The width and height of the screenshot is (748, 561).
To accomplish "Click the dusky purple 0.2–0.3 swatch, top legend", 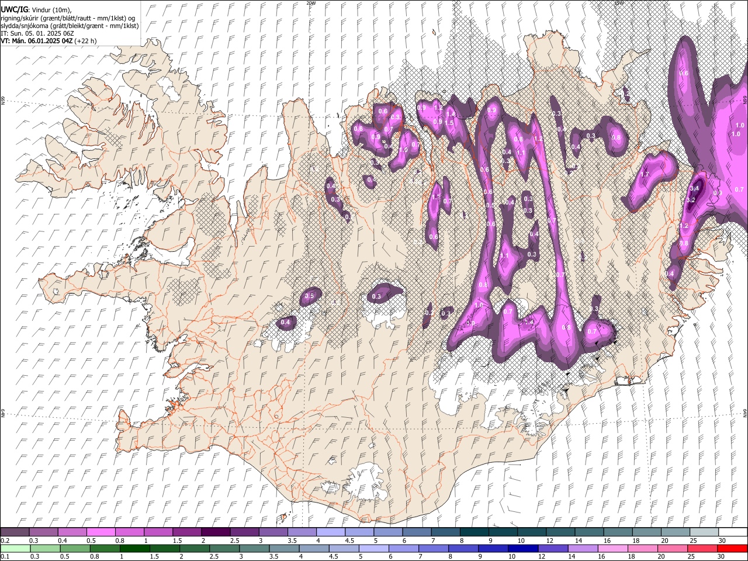I will pos(15,532).
